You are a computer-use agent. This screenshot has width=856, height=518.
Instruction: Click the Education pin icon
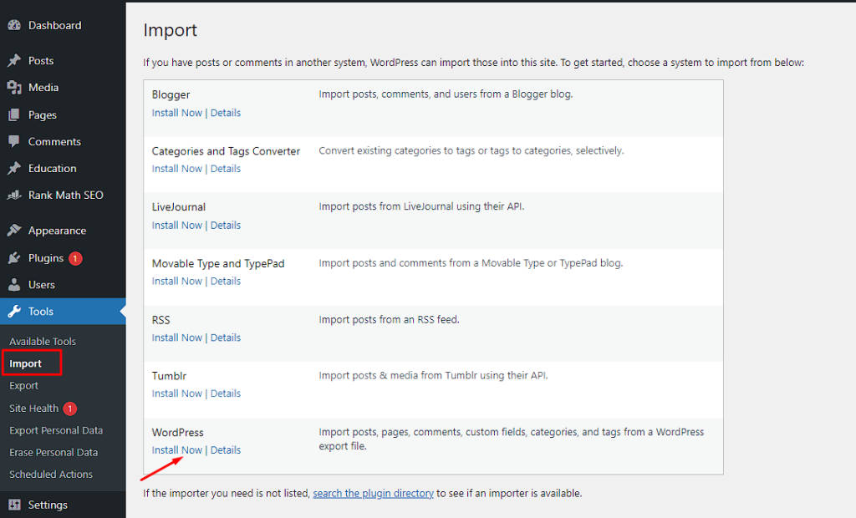tap(14, 168)
